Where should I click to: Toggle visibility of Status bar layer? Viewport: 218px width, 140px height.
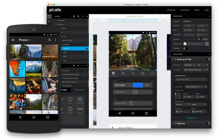tap(87, 20)
